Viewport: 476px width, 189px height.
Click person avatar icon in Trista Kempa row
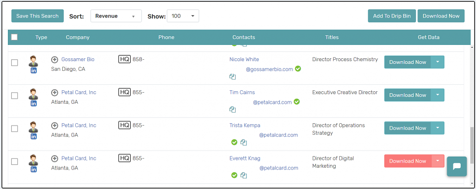33,126
